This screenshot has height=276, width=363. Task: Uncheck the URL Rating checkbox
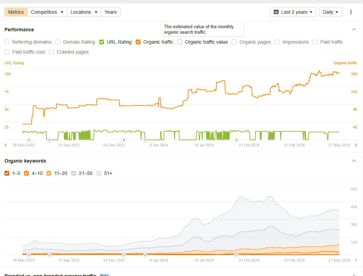point(102,42)
